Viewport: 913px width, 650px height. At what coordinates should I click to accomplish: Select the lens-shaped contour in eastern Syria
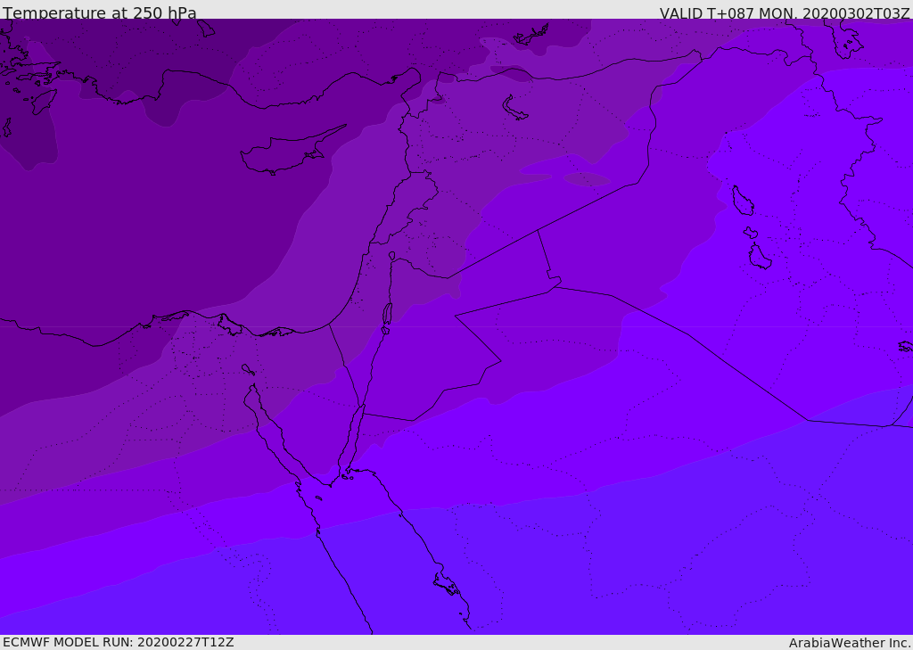pyautogui.click(x=587, y=179)
